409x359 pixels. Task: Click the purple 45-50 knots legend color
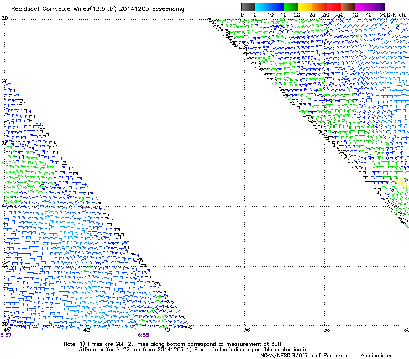(377, 7)
